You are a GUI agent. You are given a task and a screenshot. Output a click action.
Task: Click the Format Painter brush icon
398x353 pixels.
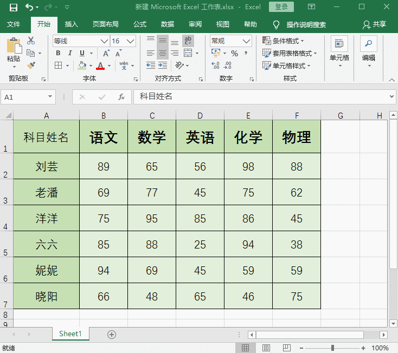[x=31, y=66]
